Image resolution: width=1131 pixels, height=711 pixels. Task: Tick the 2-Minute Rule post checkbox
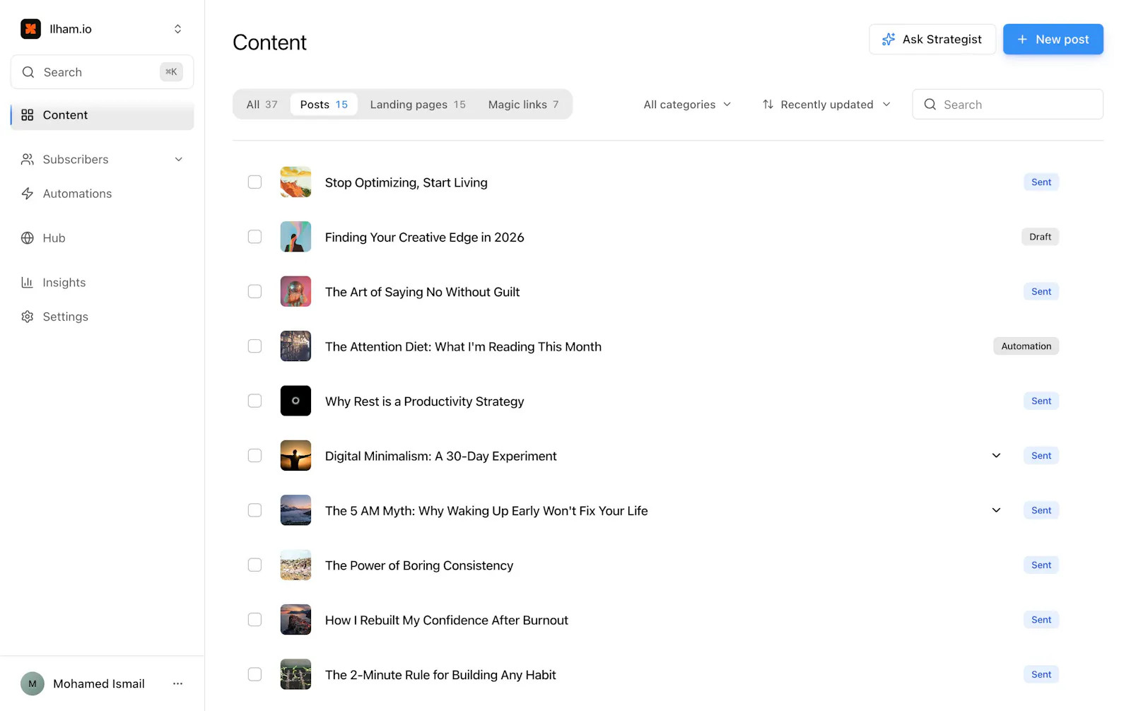coord(254,674)
